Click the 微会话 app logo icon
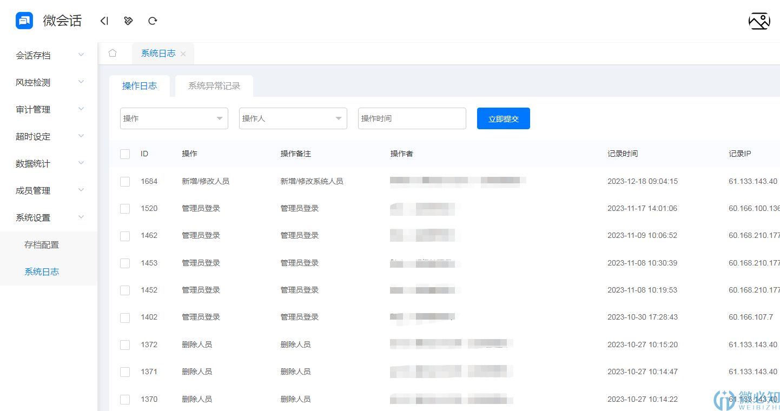 [24, 20]
